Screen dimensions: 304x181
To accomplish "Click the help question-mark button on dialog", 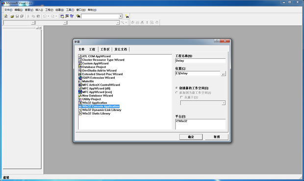I will pos(217,41).
